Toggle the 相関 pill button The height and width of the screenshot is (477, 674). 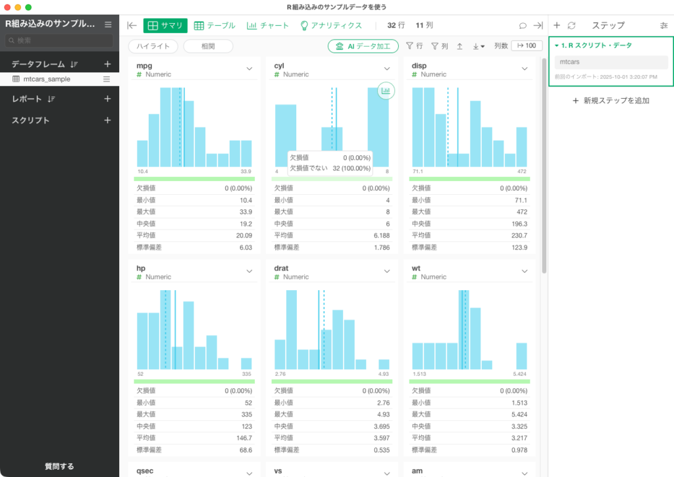(208, 46)
